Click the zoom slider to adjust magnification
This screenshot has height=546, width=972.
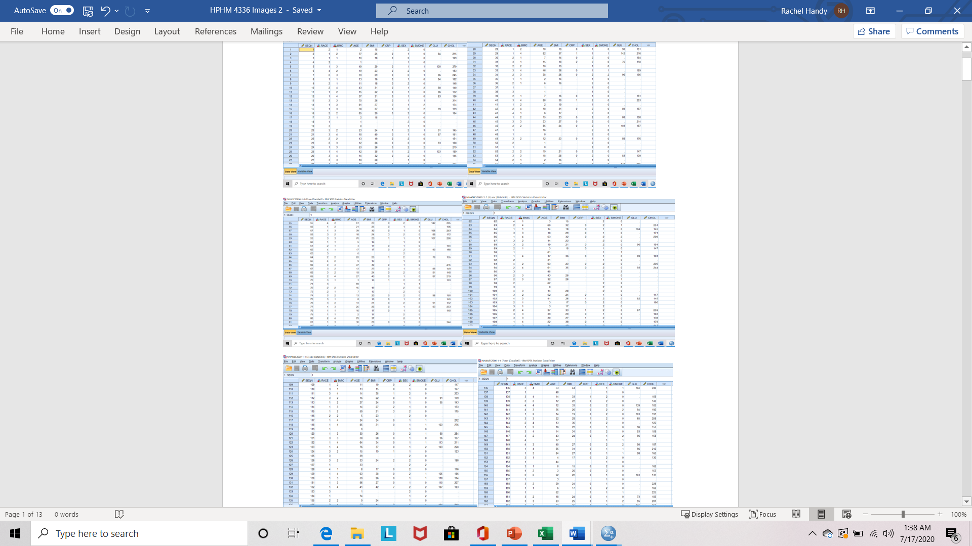pyautogui.click(x=903, y=514)
